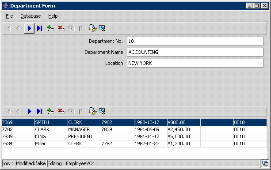
Task: Go to previous record in employee toolbar
Action: 18,111
